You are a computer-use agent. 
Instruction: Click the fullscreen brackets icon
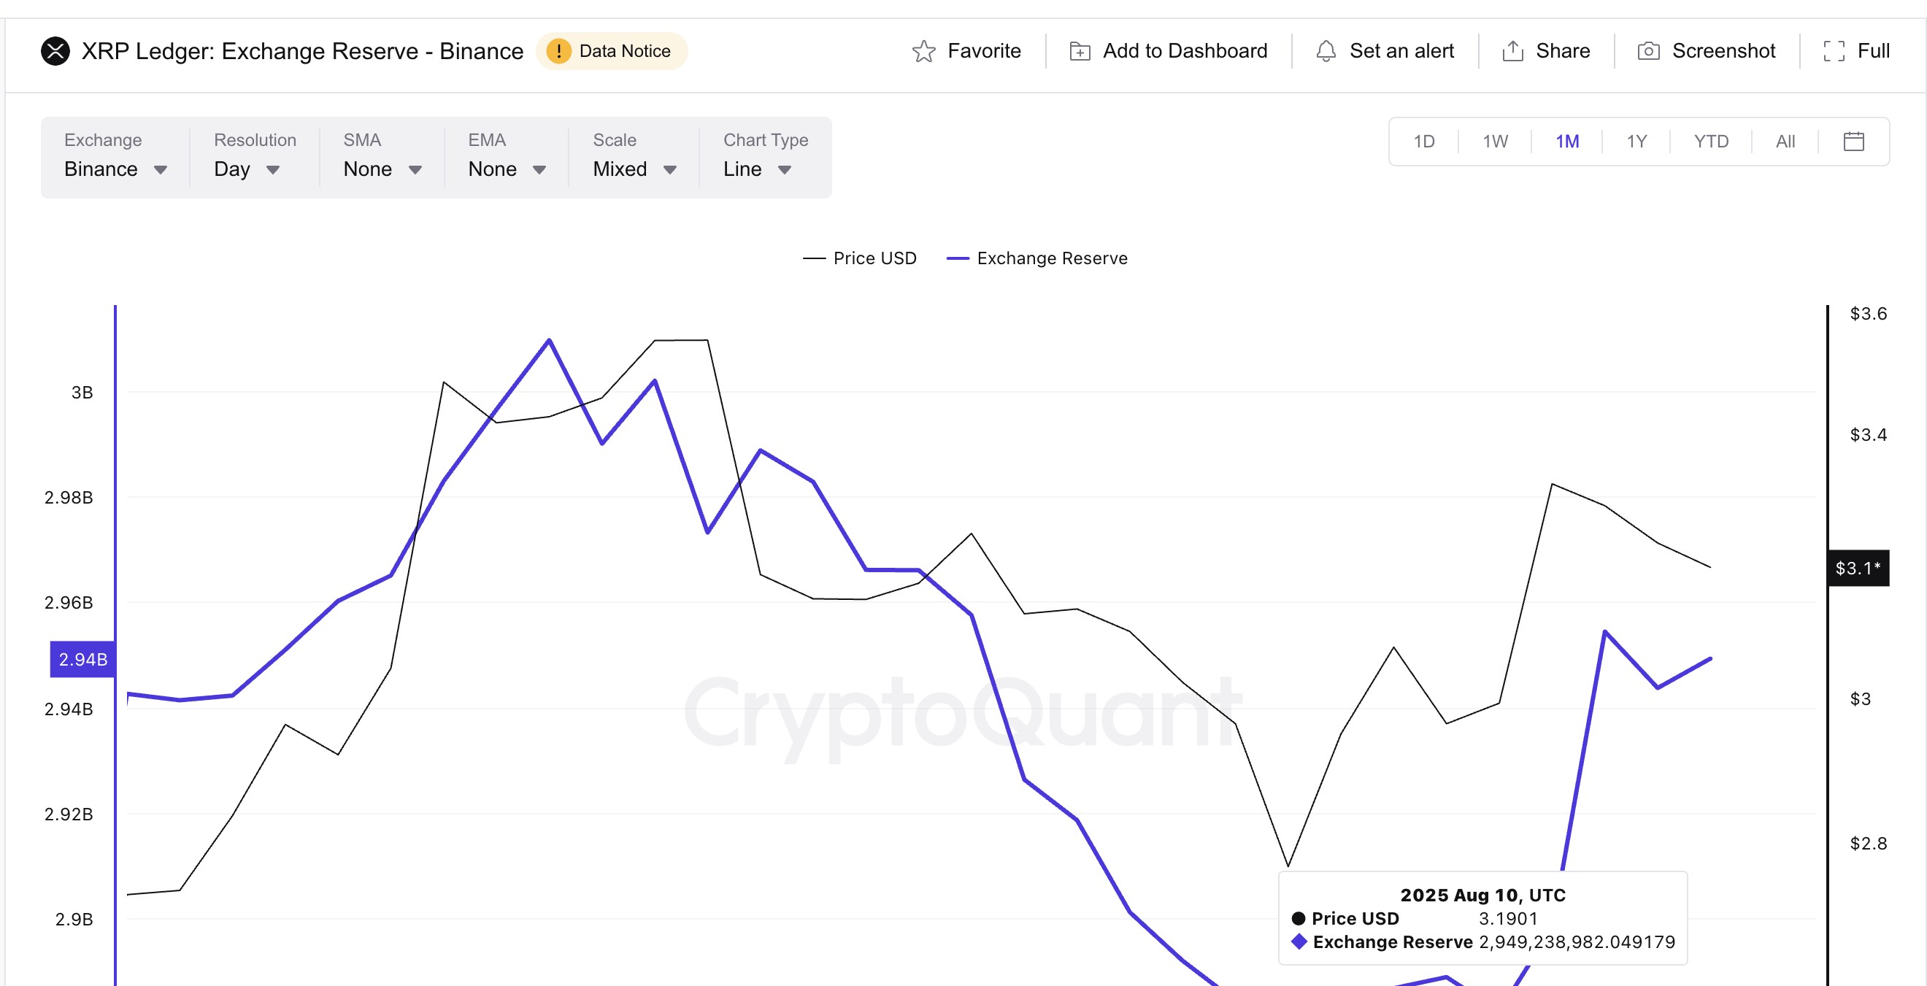1834,51
